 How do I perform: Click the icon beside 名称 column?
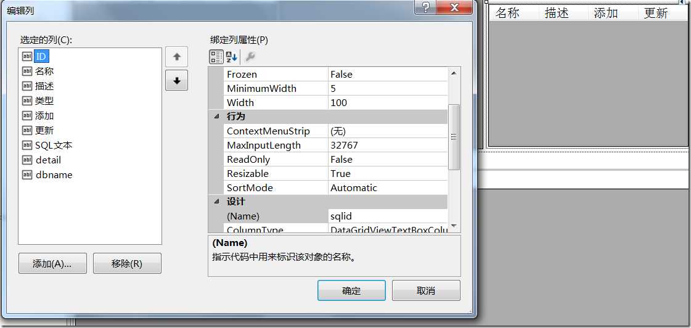[x=27, y=71]
